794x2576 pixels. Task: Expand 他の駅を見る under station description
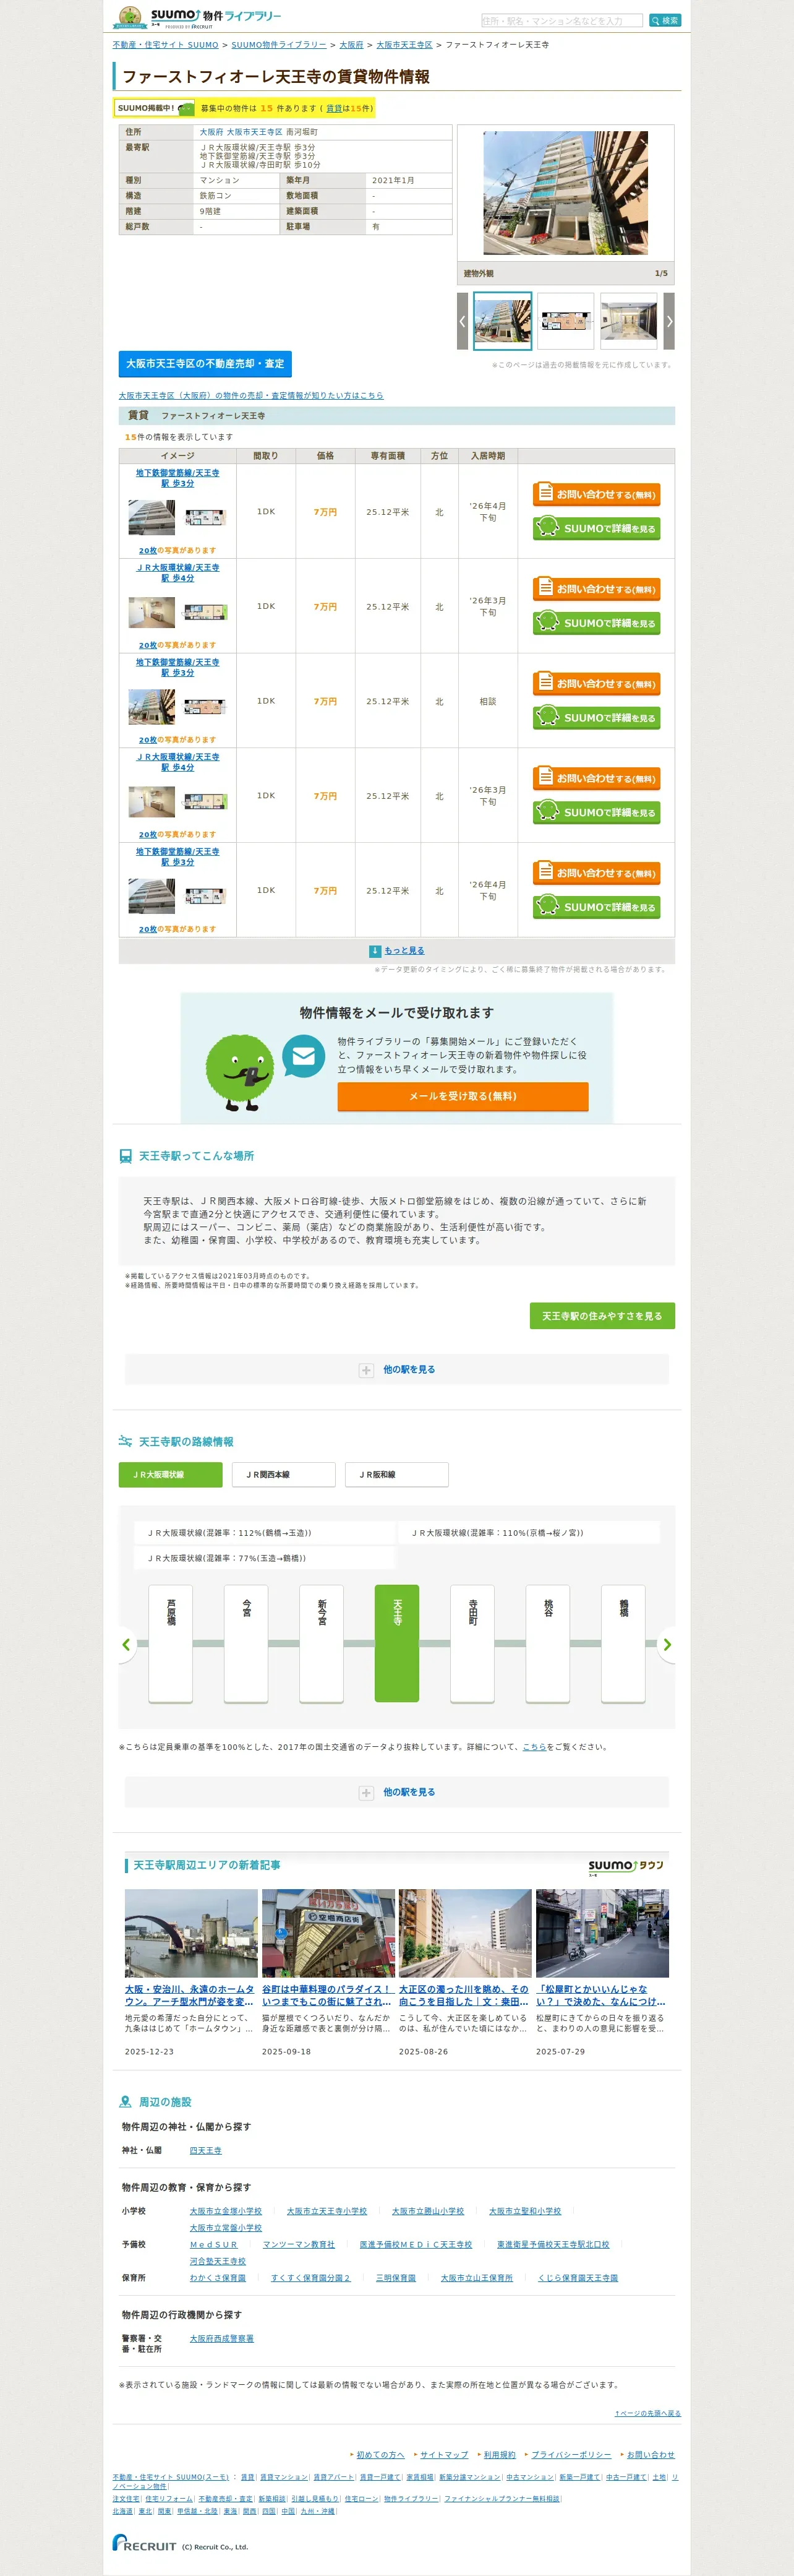click(398, 1370)
